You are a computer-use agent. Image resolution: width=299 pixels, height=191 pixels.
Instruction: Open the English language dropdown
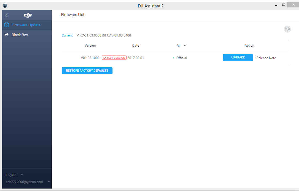(x=14, y=175)
